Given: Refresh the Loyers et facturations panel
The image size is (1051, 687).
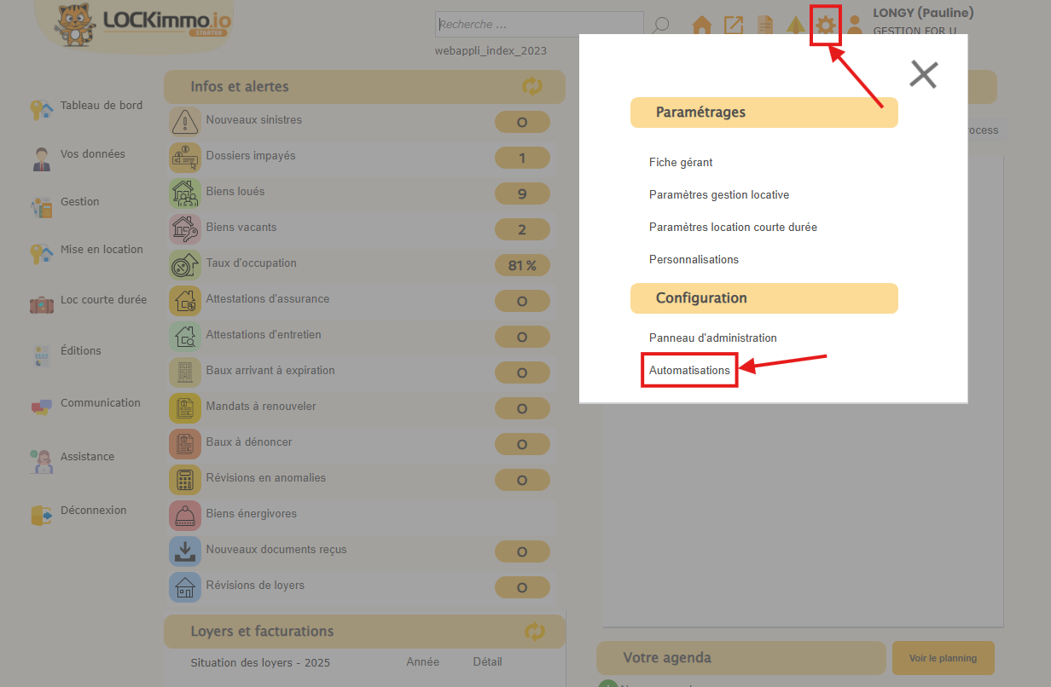Looking at the screenshot, I should pyautogui.click(x=534, y=632).
